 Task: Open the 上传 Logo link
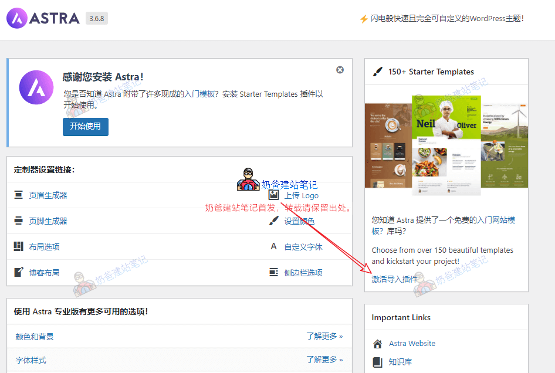point(302,195)
